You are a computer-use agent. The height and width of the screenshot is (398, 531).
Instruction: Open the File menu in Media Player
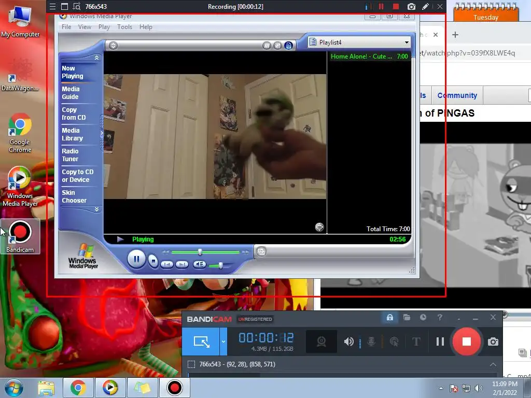66,27
